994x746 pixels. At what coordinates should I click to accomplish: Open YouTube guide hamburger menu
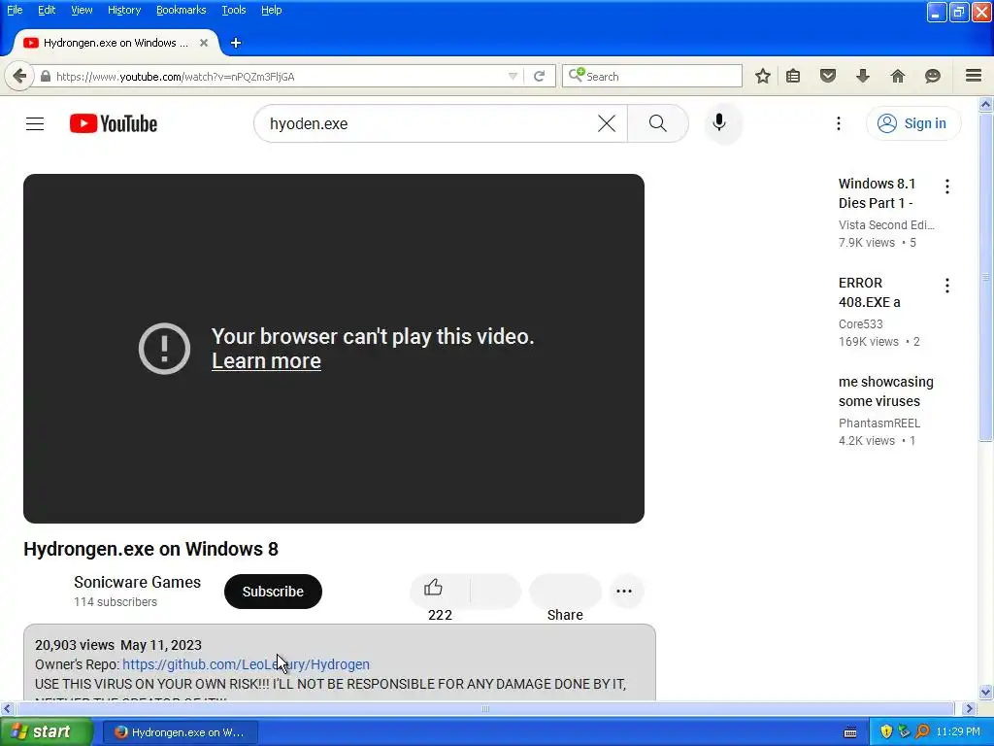(x=35, y=123)
